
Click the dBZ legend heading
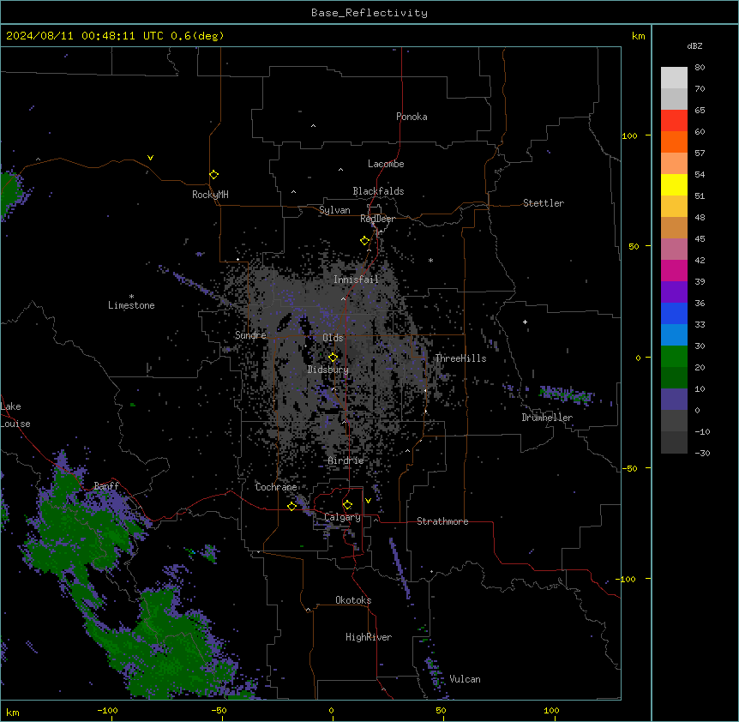click(x=694, y=45)
